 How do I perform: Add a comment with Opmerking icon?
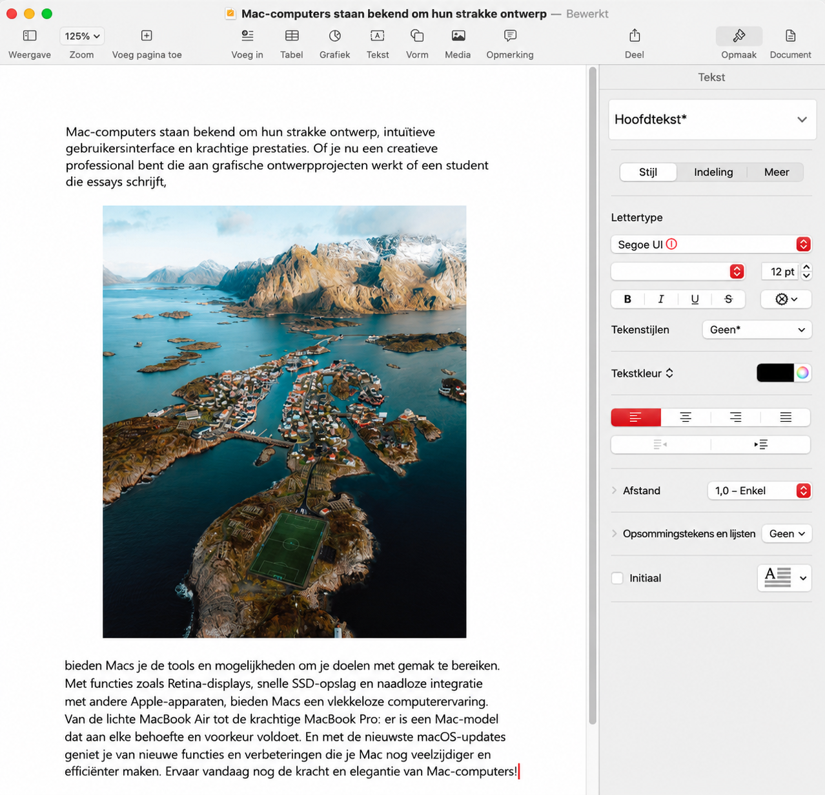click(x=510, y=36)
